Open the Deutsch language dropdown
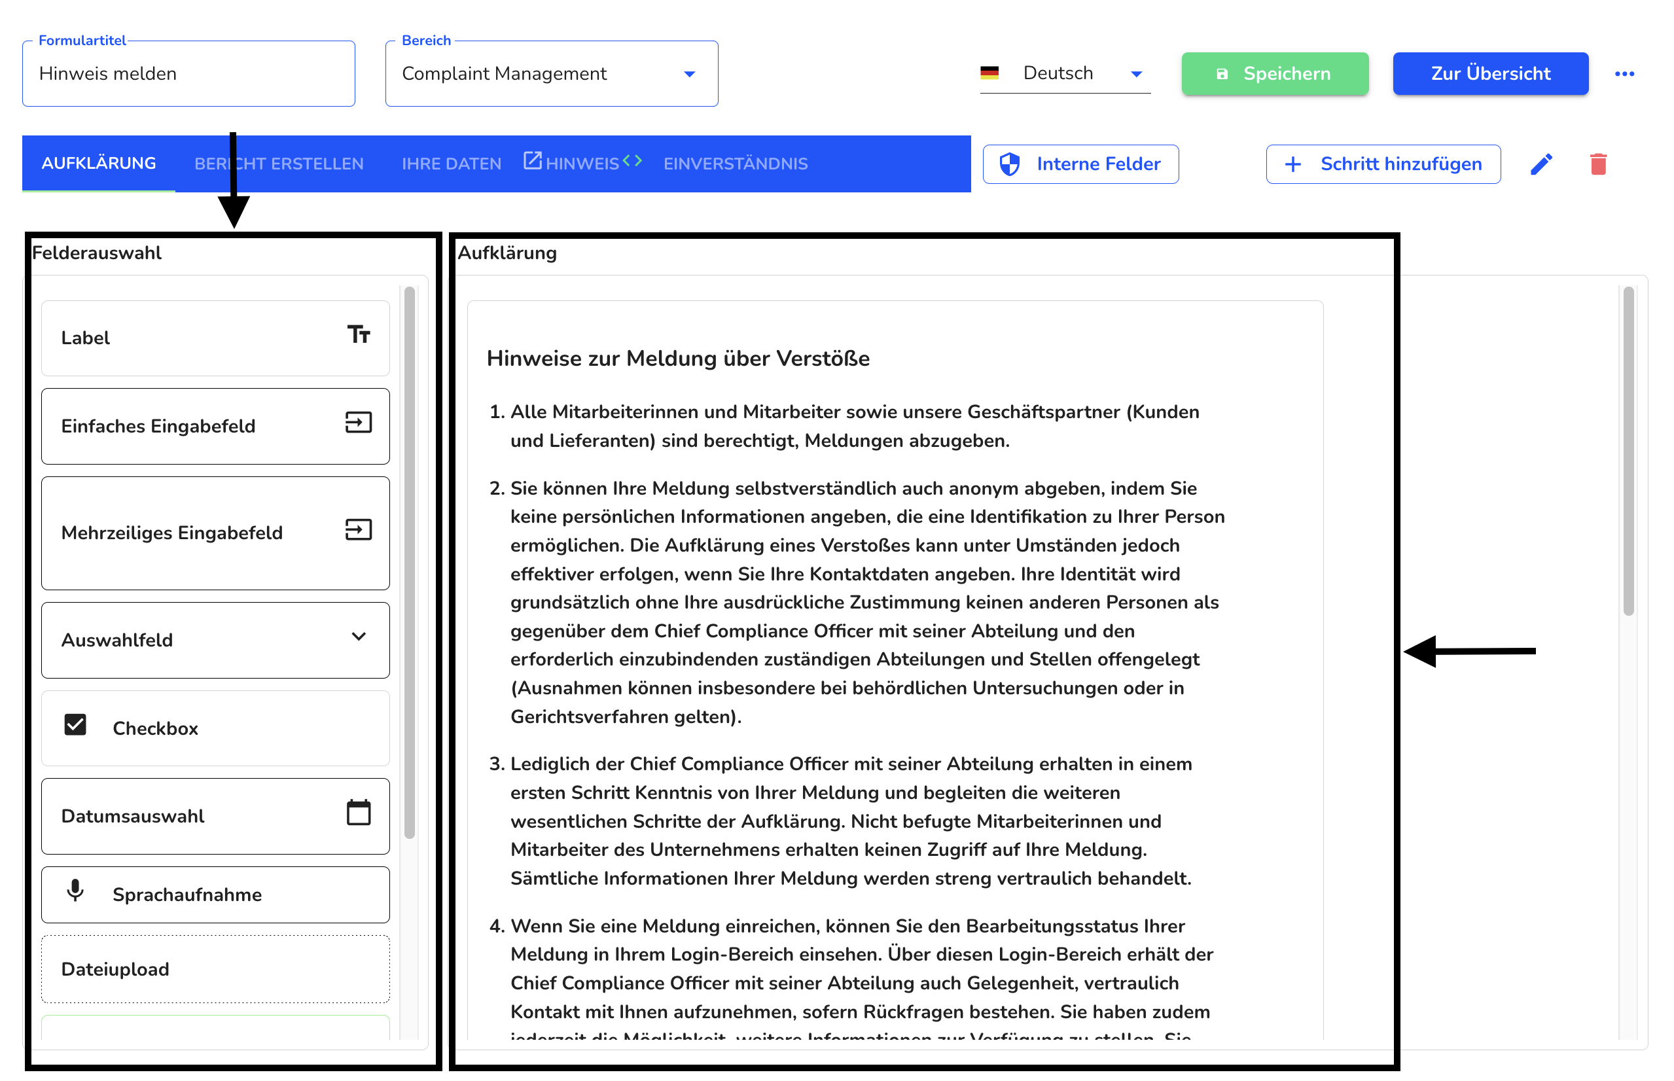1674x1081 pixels. pyautogui.click(x=1065, y=73)
